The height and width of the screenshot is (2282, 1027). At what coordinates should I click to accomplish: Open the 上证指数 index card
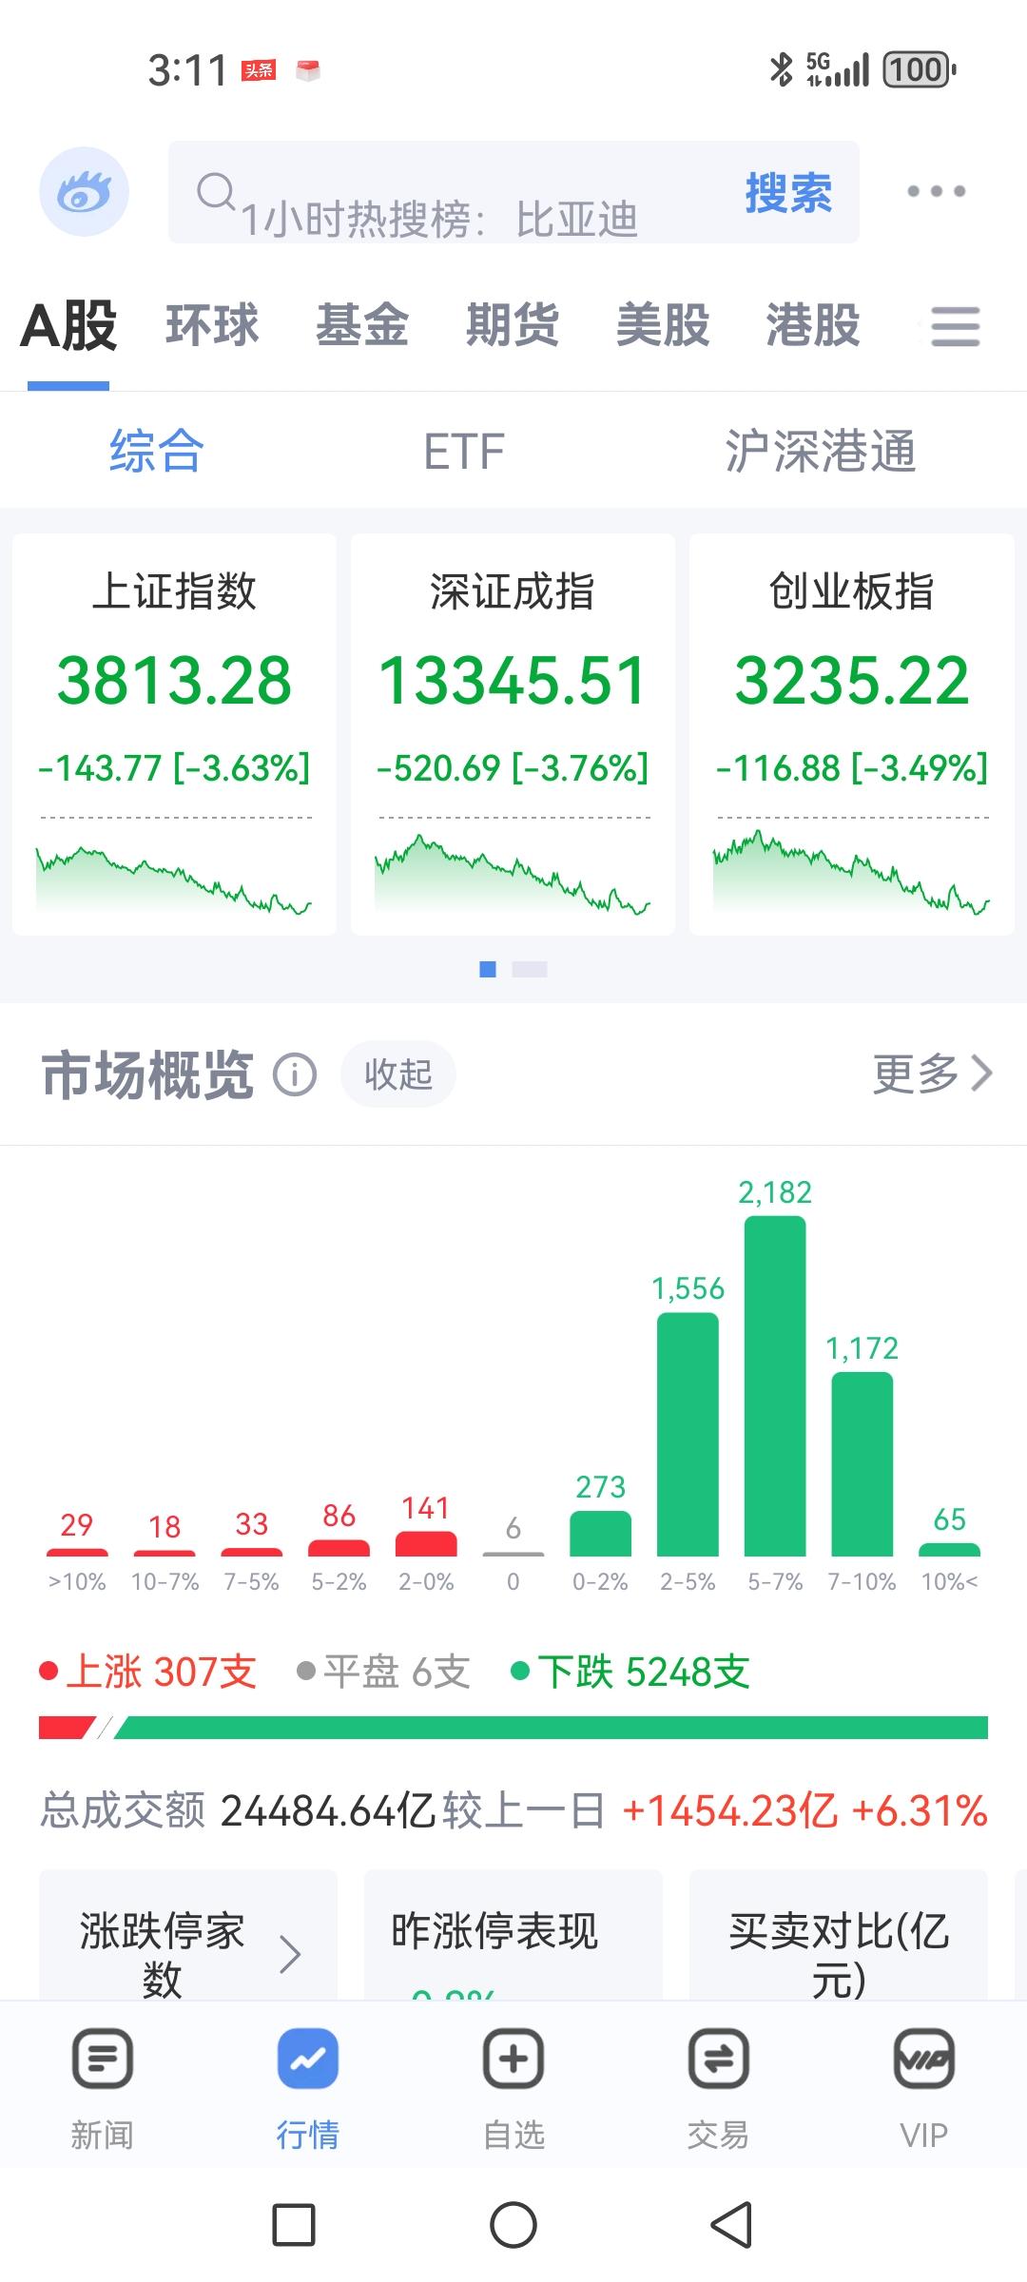pyautogui.click(x=174, y=734)
